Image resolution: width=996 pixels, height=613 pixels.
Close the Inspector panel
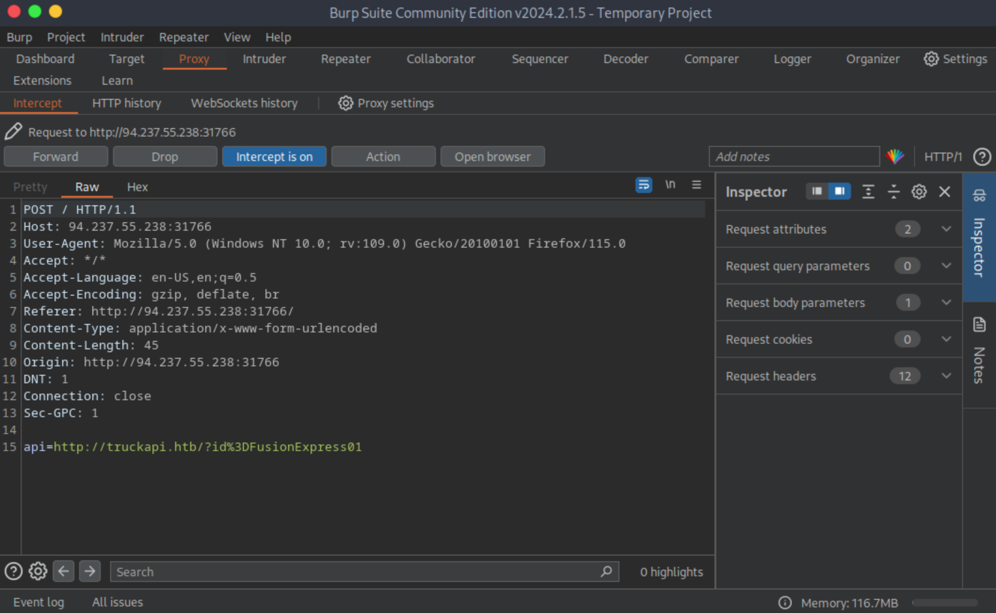(x=944, y=192)
